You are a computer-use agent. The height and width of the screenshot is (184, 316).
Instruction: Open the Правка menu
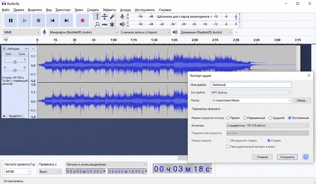pyautogui.click(x=19, y=10)
